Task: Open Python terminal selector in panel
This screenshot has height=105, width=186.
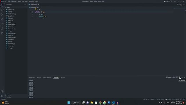Action: tap(169, 77)
